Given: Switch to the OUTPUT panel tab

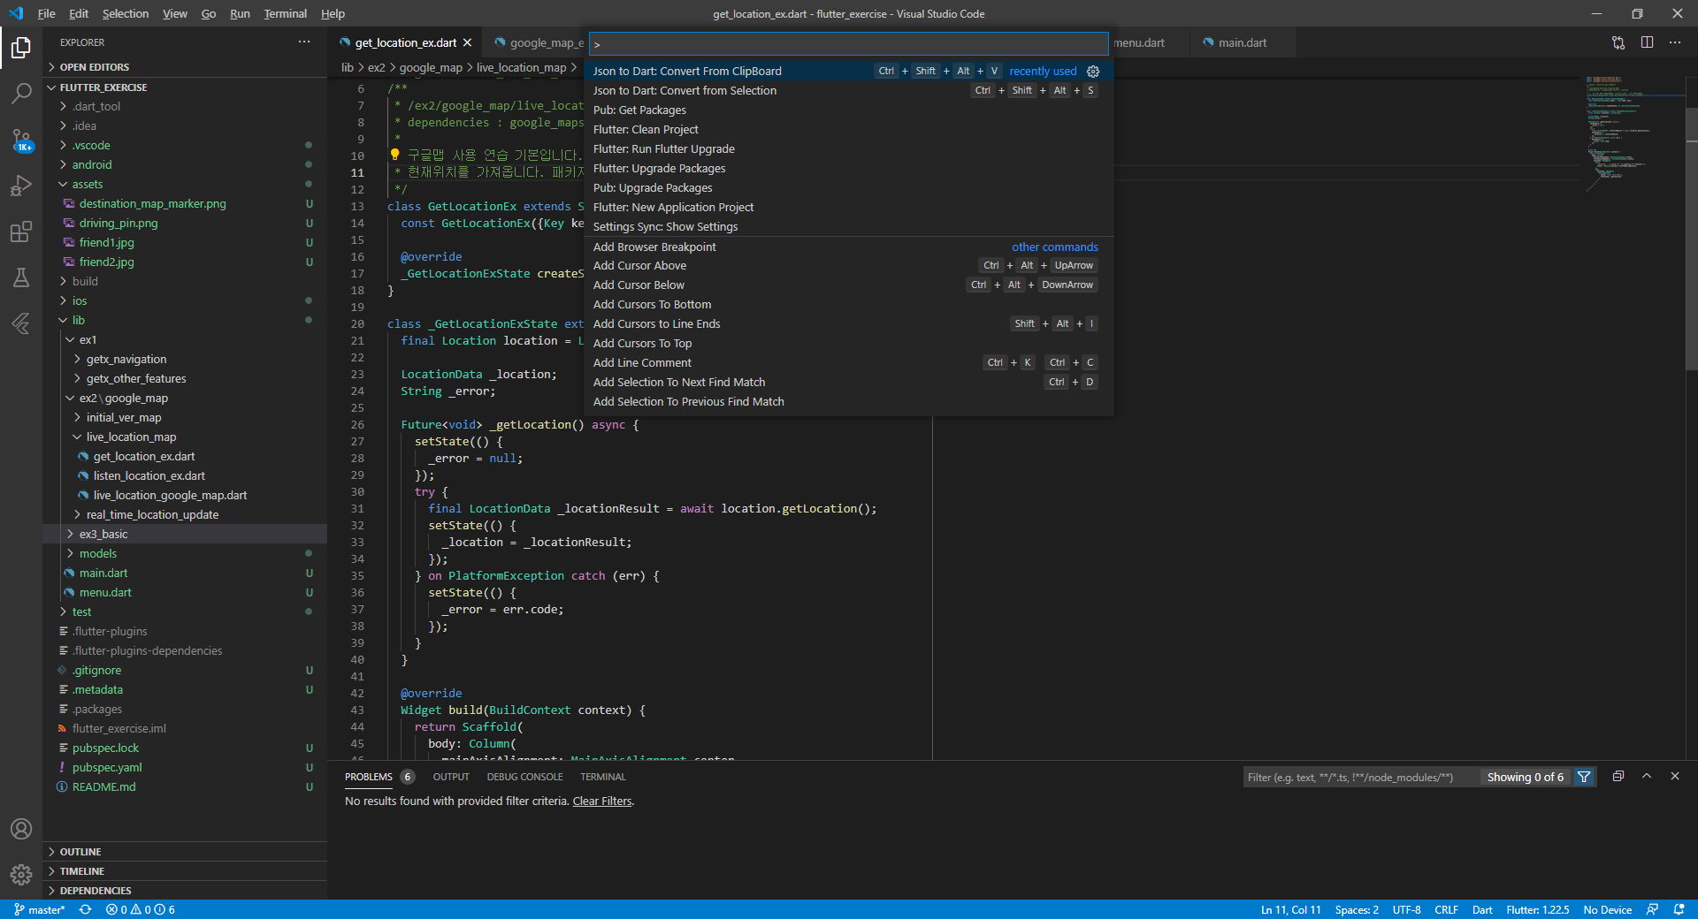Looking at the screenshot, I should tap(451, 777).
